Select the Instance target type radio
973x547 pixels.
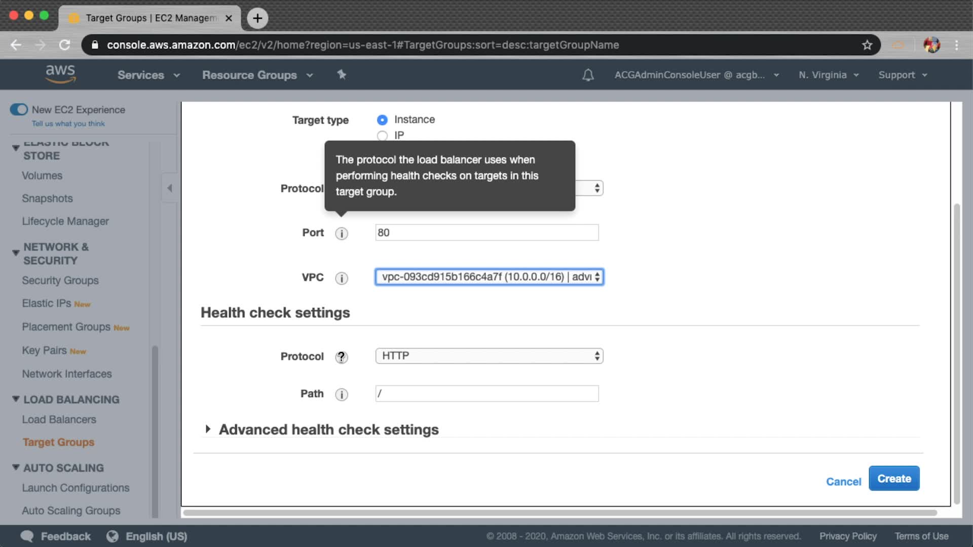coord(382,120)
